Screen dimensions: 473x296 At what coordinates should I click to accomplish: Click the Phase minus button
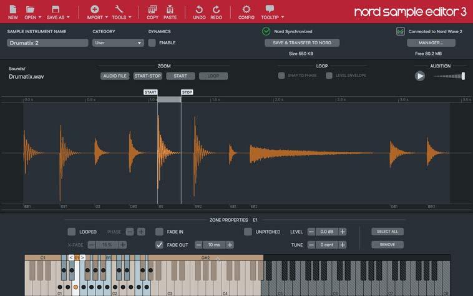[130, 232]
